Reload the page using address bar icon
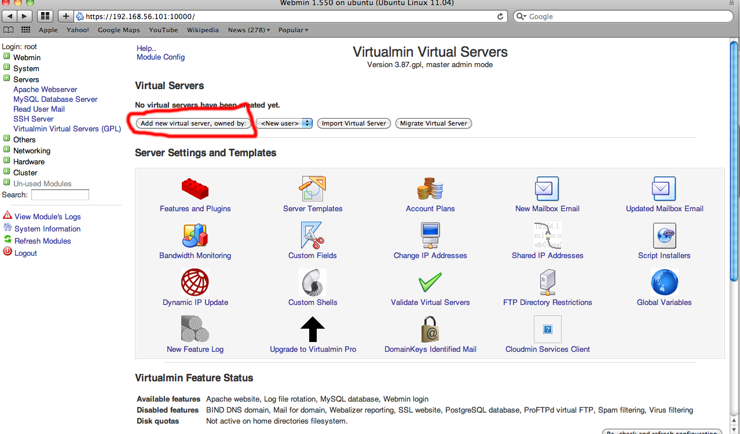The height and width of the screenshot is (434, 740). [x=500, y=16]
